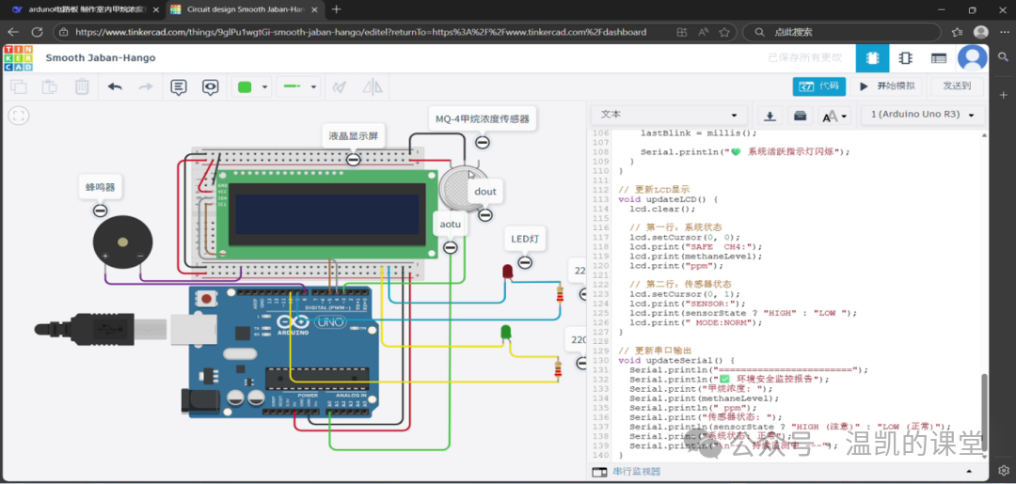1016x484 pixels.
Task: Collapse the LED灯 annotation
Action: [x=525, y=262]
